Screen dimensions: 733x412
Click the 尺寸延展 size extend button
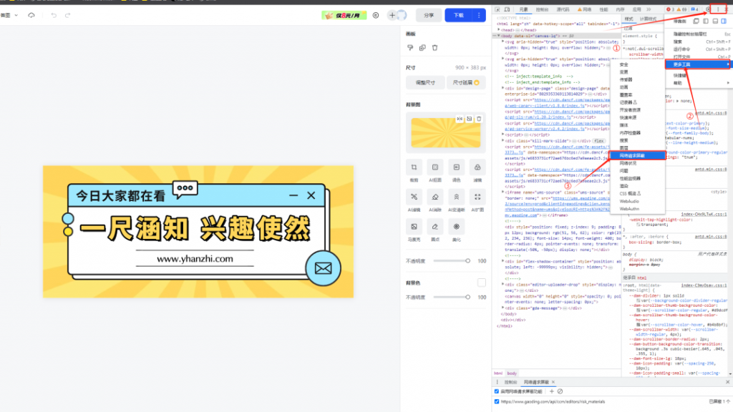465,83
